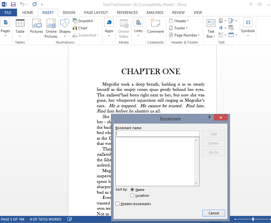Click the Save icon in quick access toolbar
Screen dimensions: 271x223
coord(13,4)
